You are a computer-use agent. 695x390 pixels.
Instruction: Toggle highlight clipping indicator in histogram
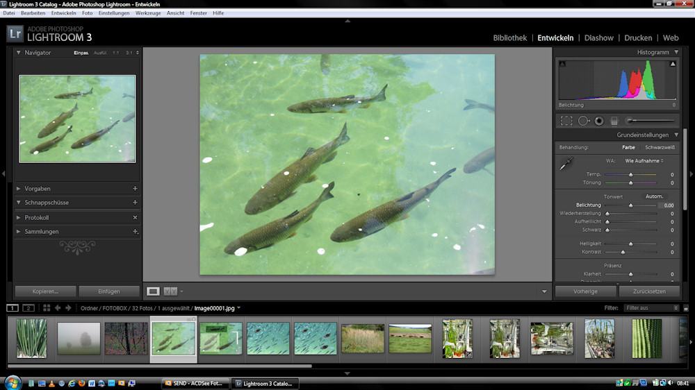[x=672, y=65]
